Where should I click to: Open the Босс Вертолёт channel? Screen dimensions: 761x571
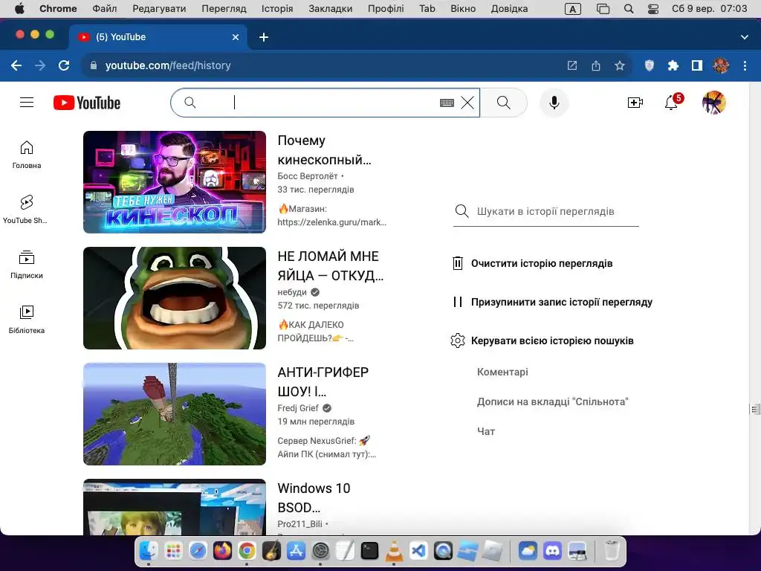tap(307, 175)
